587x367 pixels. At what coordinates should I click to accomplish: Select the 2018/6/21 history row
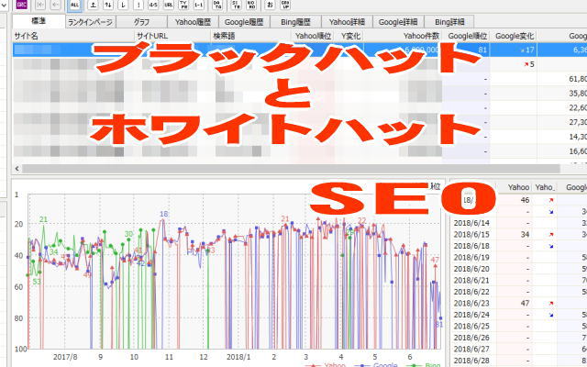coord(518,281)
